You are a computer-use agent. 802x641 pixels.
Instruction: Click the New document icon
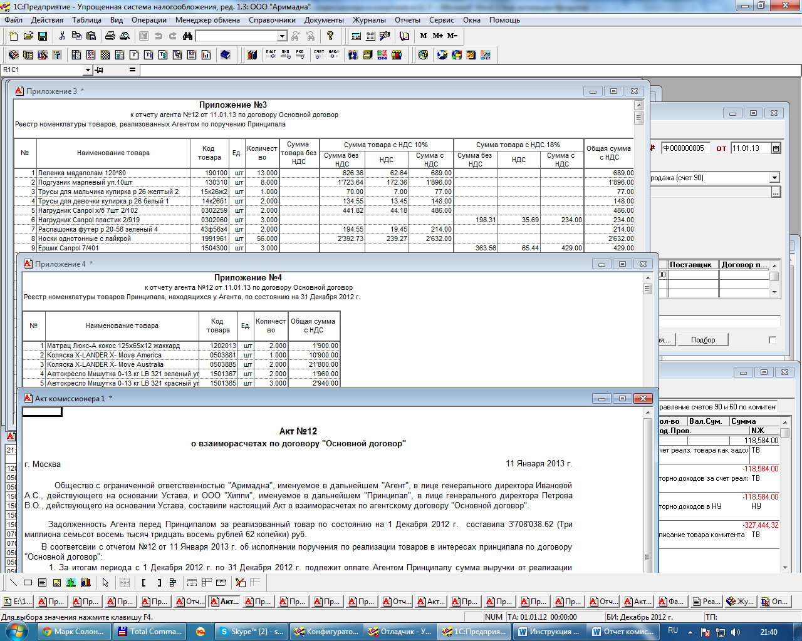click(x=13, y=36)
